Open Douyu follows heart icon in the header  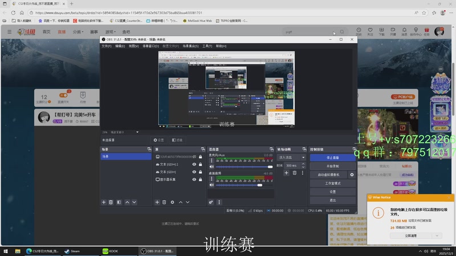370,31
